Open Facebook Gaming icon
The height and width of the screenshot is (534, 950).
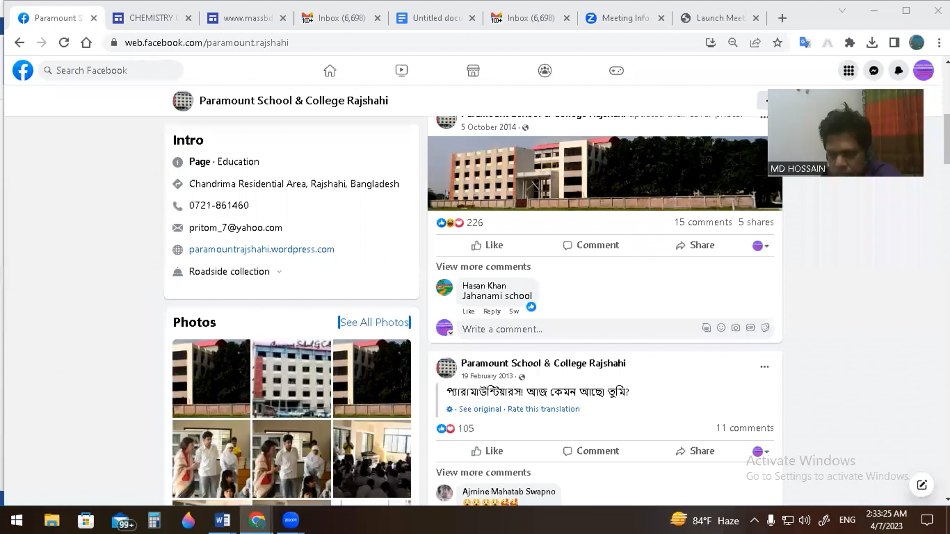[x=616, y=71]
